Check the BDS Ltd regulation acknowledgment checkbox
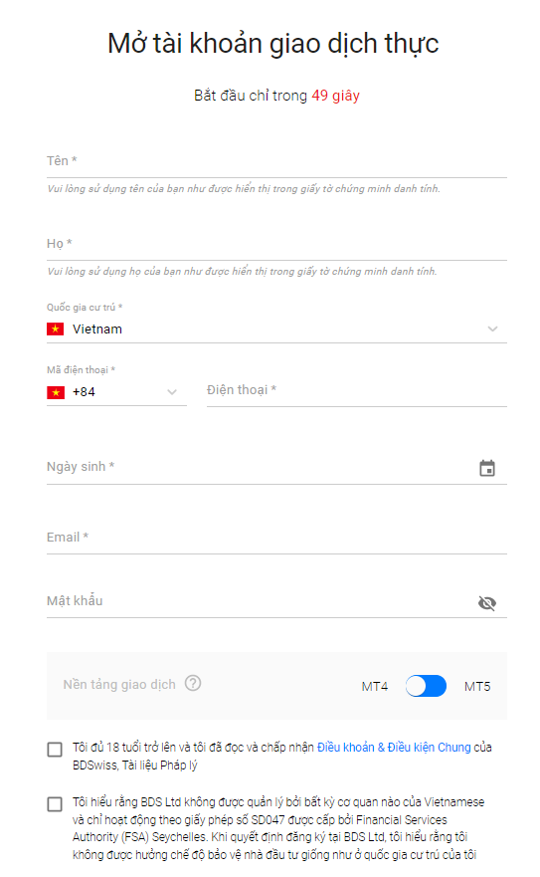This screenshot has height=877, width=540. 55,803
